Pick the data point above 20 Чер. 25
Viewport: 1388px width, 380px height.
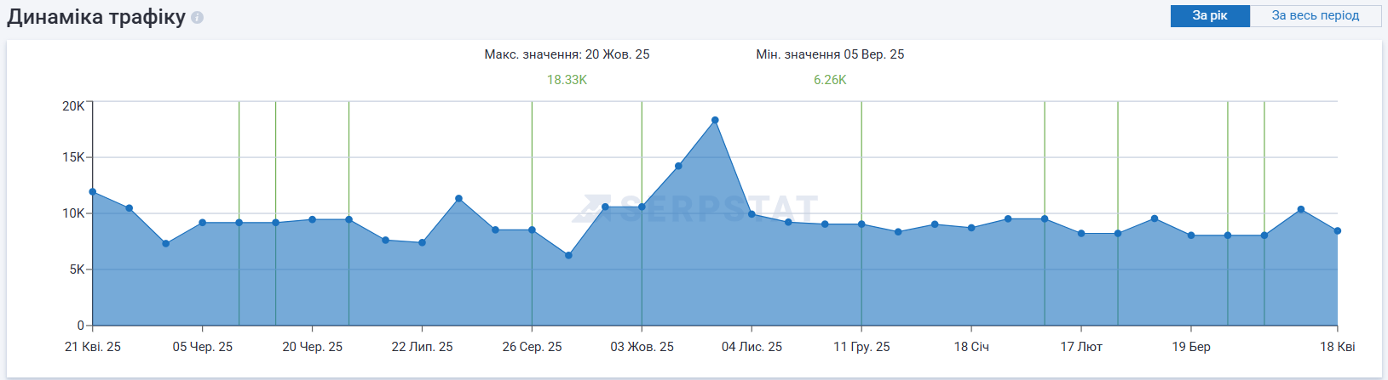coord(312,219)
